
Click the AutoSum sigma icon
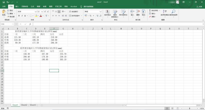[150, 11]
